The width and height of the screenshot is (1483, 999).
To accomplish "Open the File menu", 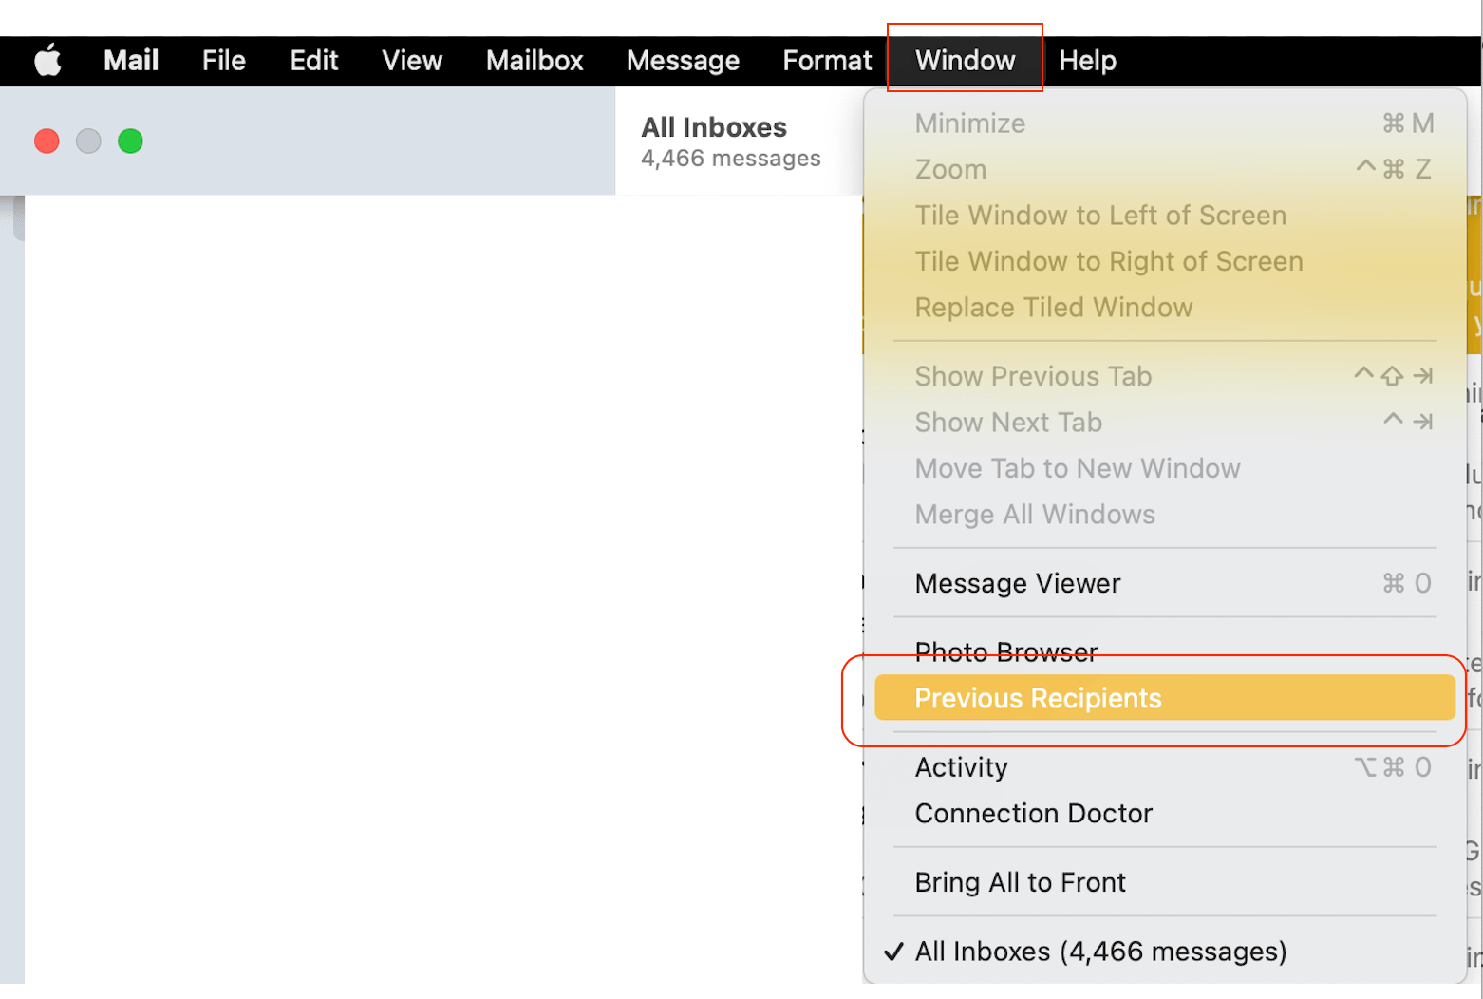I will [223, 60].
